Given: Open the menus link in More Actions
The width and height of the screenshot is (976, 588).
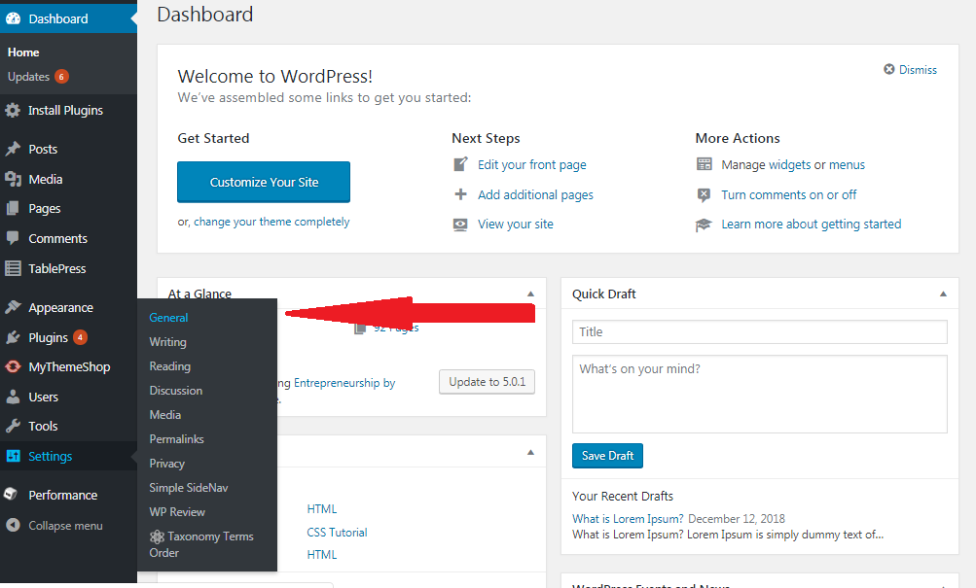Looking at the screenshot, I should click(848, 164).
